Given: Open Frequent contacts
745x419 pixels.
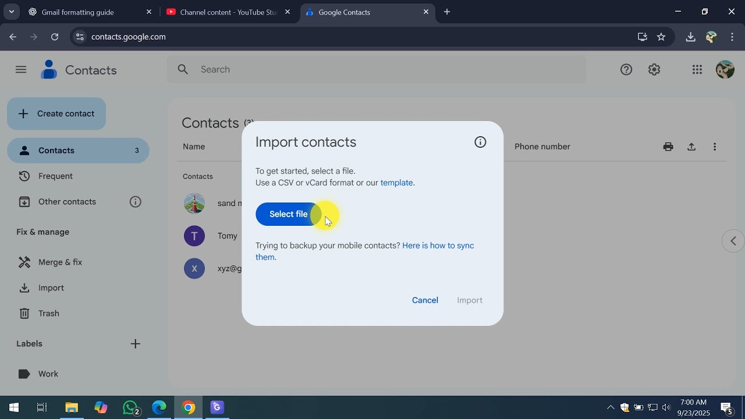Looking at the screenshot, I should pyautogui.click(x=78, y=176).
